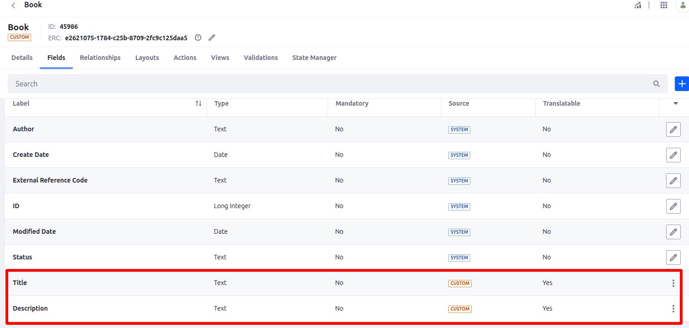Click the Book title in top bar

33,5
